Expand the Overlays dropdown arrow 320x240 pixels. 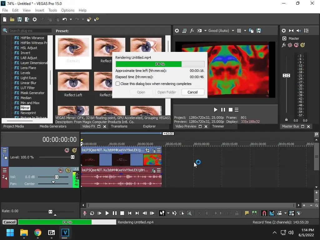point(245,31)
